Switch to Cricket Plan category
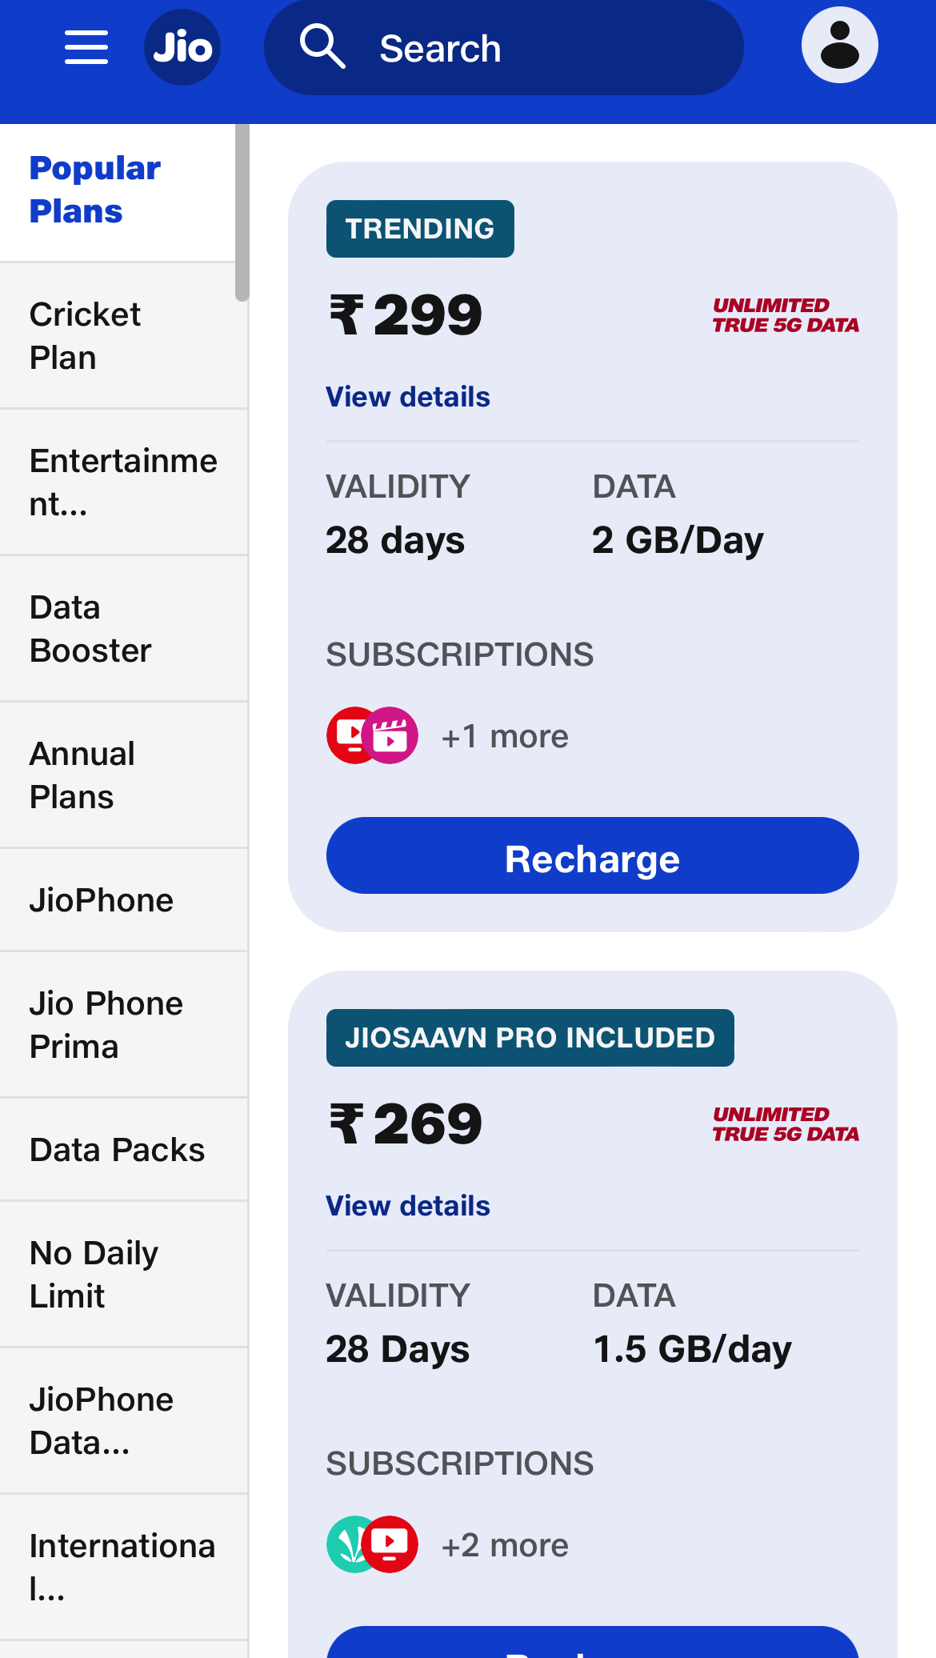Image resolution: width=936 pixels, height=1658 pixels. [x=124, y=336]
